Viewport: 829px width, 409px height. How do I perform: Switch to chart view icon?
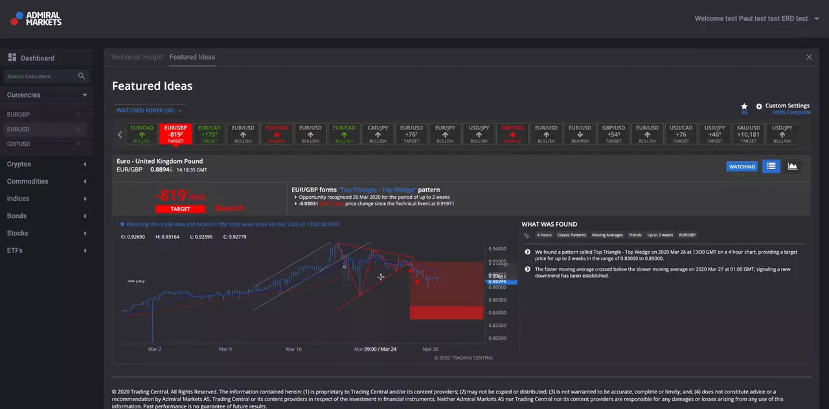(x=792, y=166)
